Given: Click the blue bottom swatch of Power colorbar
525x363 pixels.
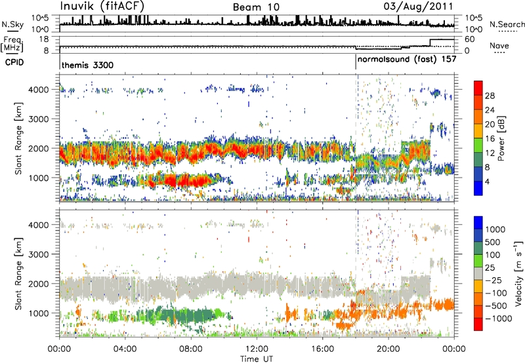Looking at the screenshot, I should [x=478, y=188].
